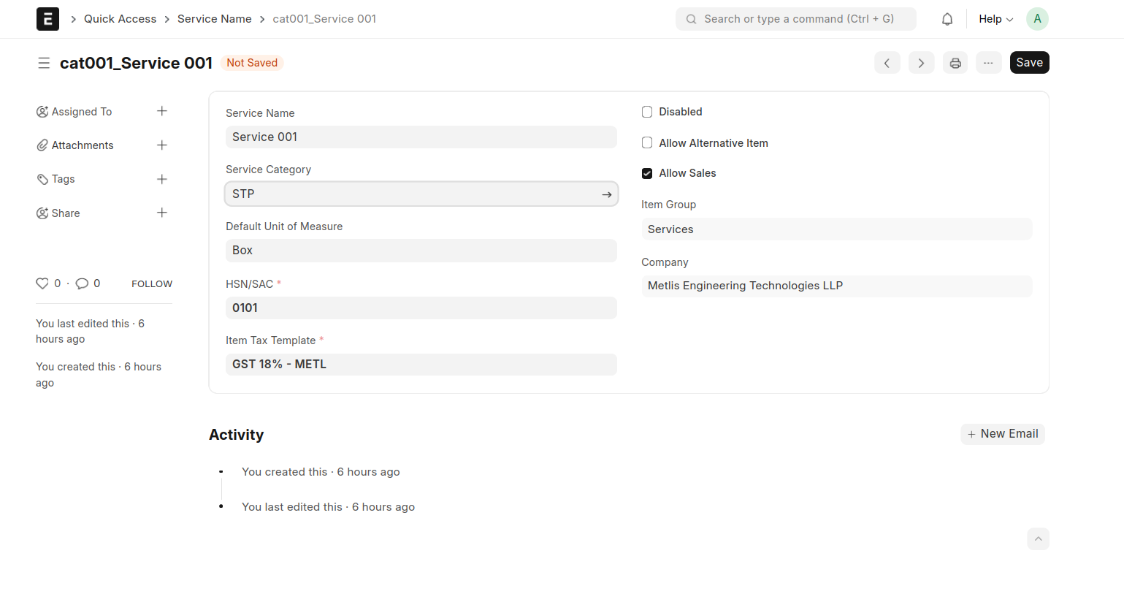The height and width of the screenshot is (594, 1124).
Task: Uncheck the Allow Sales checkbox
Action: (x=647, y=173)
